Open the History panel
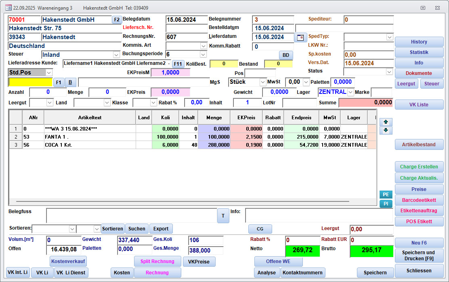This screenshot has width=449, height=282. [419, 42]
